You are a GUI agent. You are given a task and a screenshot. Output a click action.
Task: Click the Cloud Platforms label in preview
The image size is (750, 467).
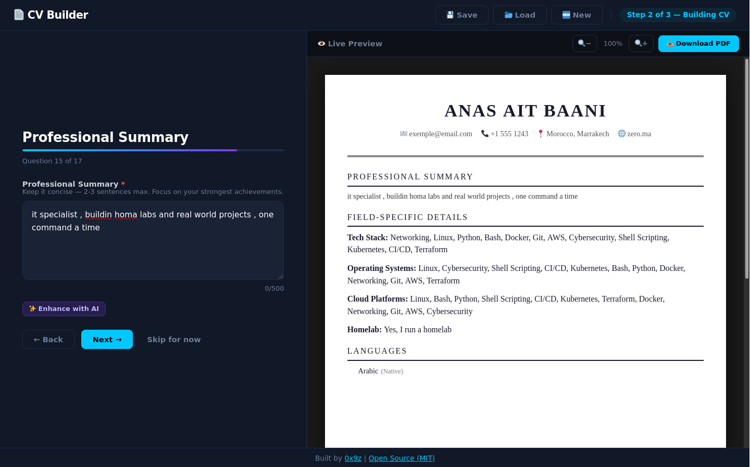[x=378, y=299]
